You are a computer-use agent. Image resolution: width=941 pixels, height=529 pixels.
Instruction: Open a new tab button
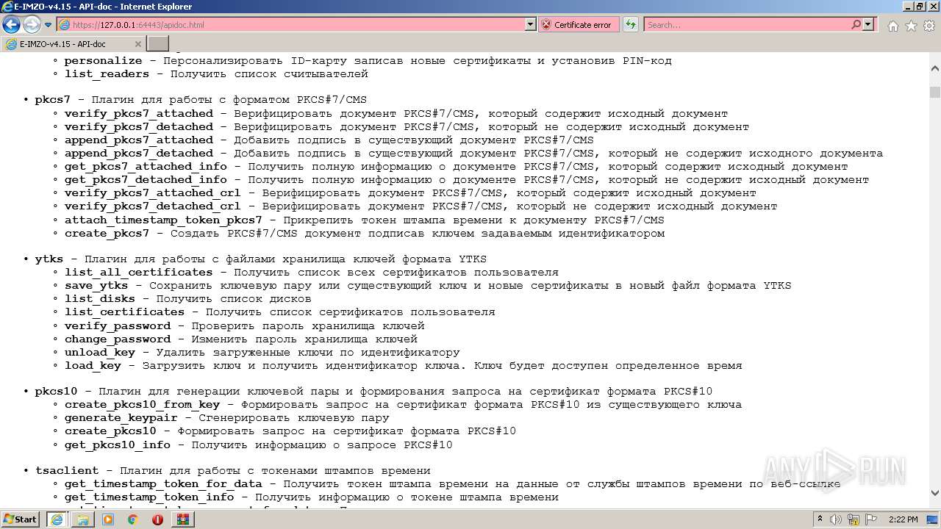(158, 44)
